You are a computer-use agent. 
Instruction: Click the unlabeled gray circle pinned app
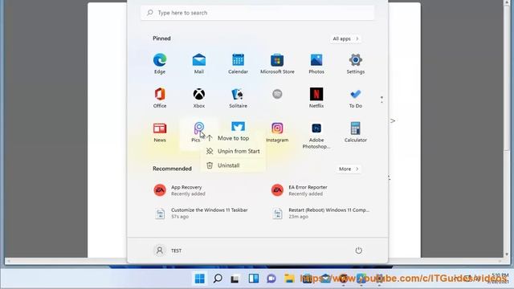click(277, 95)
